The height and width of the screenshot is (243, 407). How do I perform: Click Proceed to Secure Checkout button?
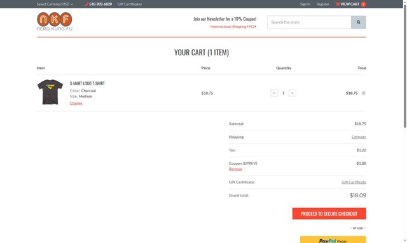click(329, 213)
